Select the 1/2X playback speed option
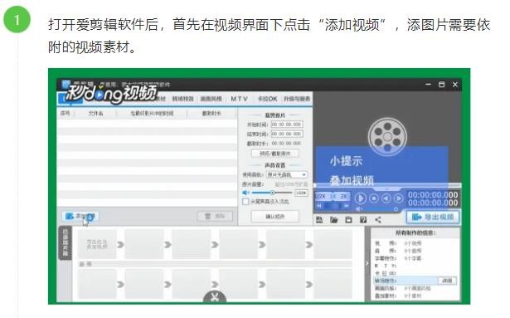The height and width of the screenshot is (318, 510). click(x=320, y=197)
